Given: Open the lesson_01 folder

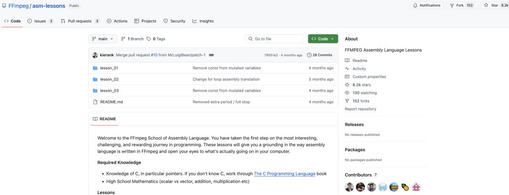Looking at the screenshot, I should pos(109,68).
